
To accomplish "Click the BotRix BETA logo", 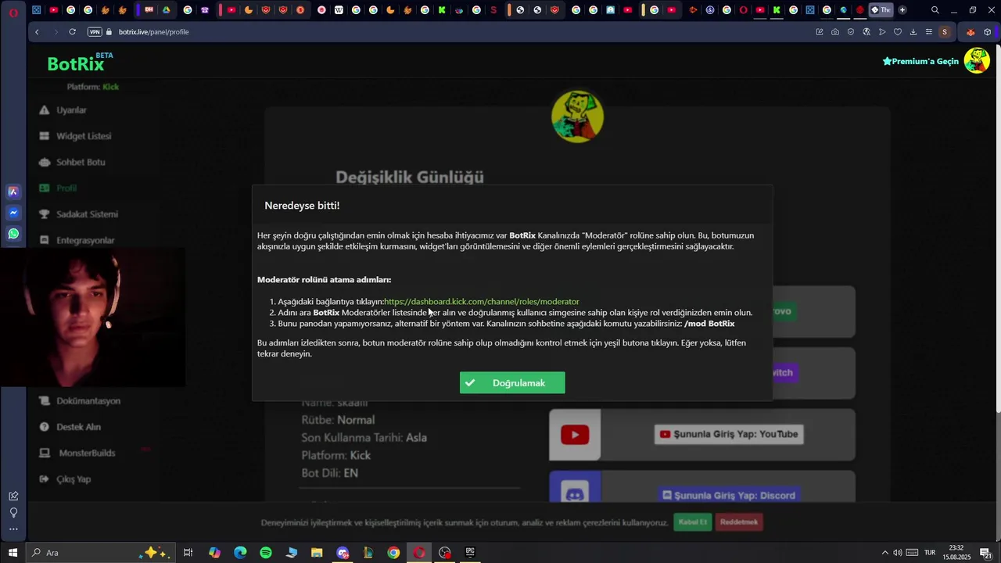I will point(80,63).
